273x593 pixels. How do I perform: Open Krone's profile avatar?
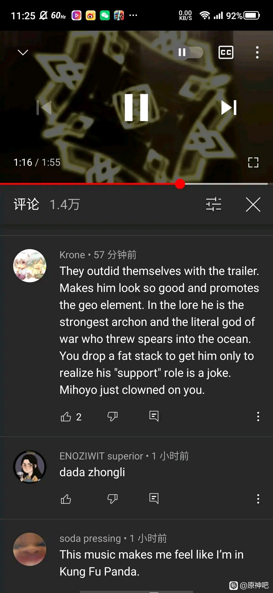click(x=30, y=266)
